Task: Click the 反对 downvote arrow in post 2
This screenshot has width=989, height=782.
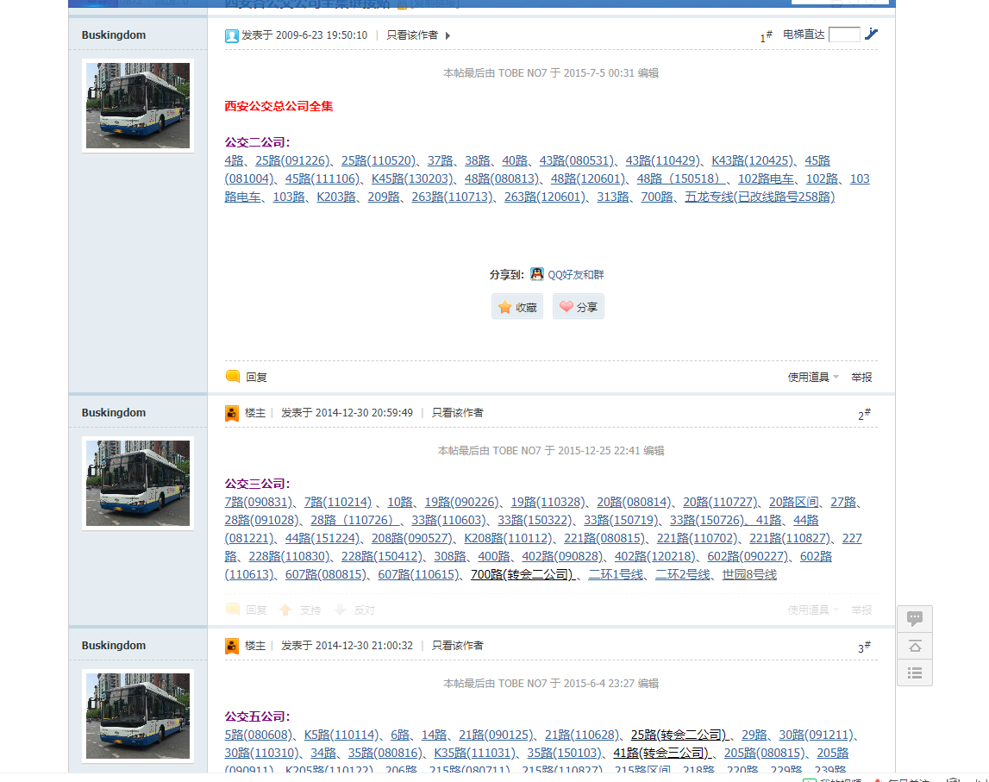Action: click(340, 610)
